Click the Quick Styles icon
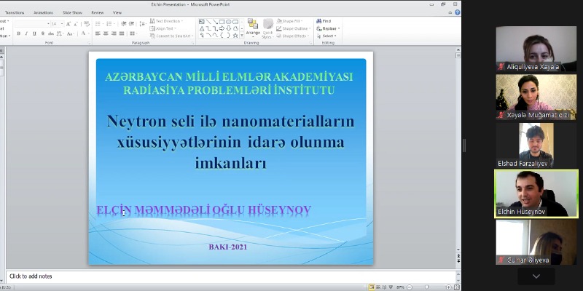 [267, 28]
